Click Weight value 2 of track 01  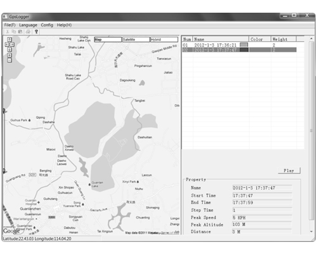coord(274,45)
